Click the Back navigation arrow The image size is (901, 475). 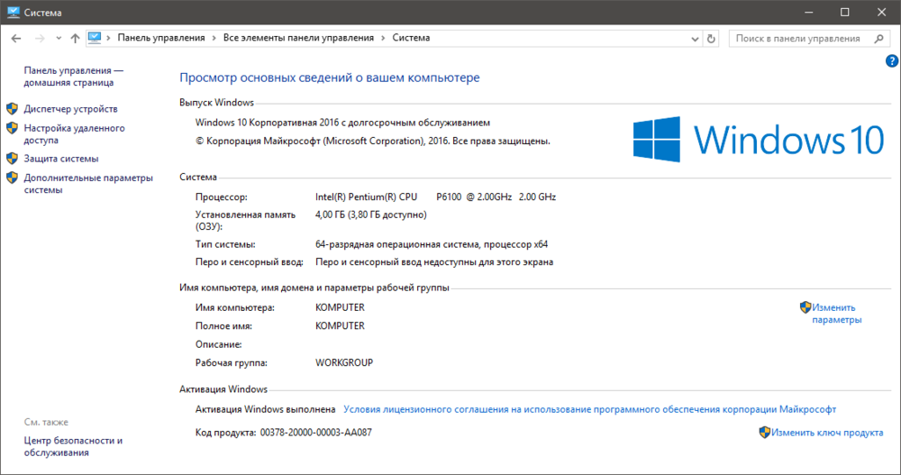coord(16,39)
